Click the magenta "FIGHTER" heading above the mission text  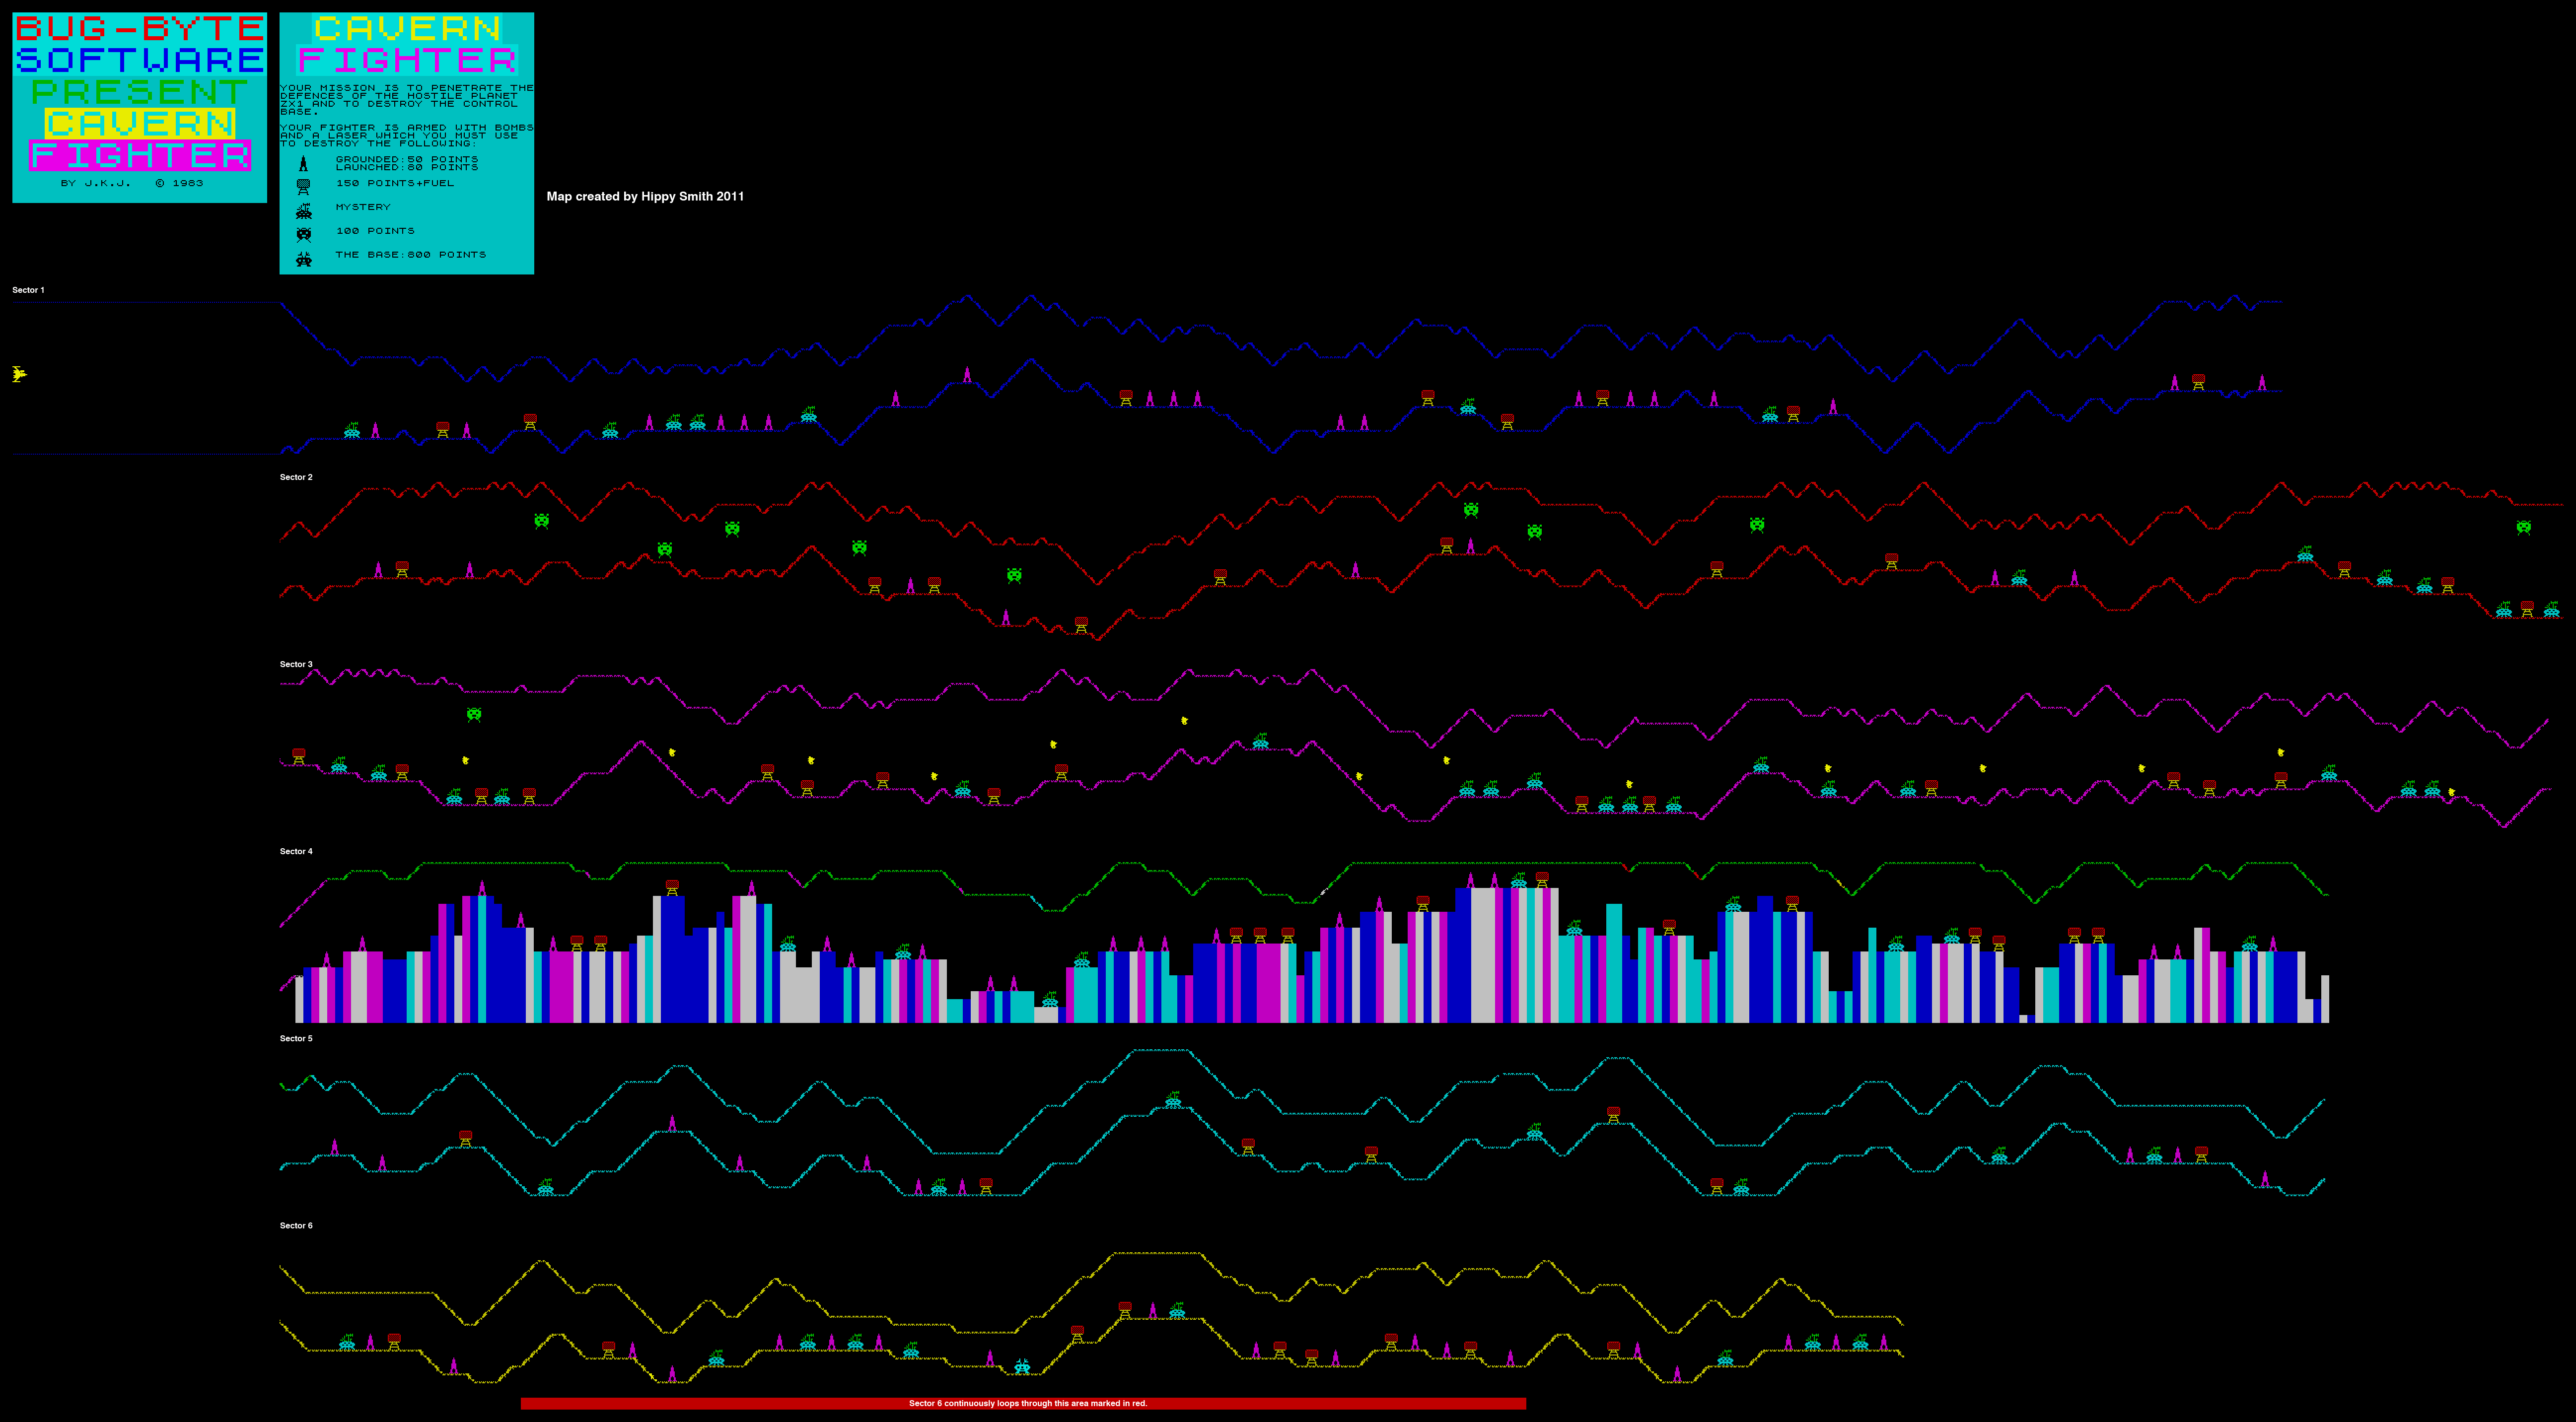click(x=407, y=60)
